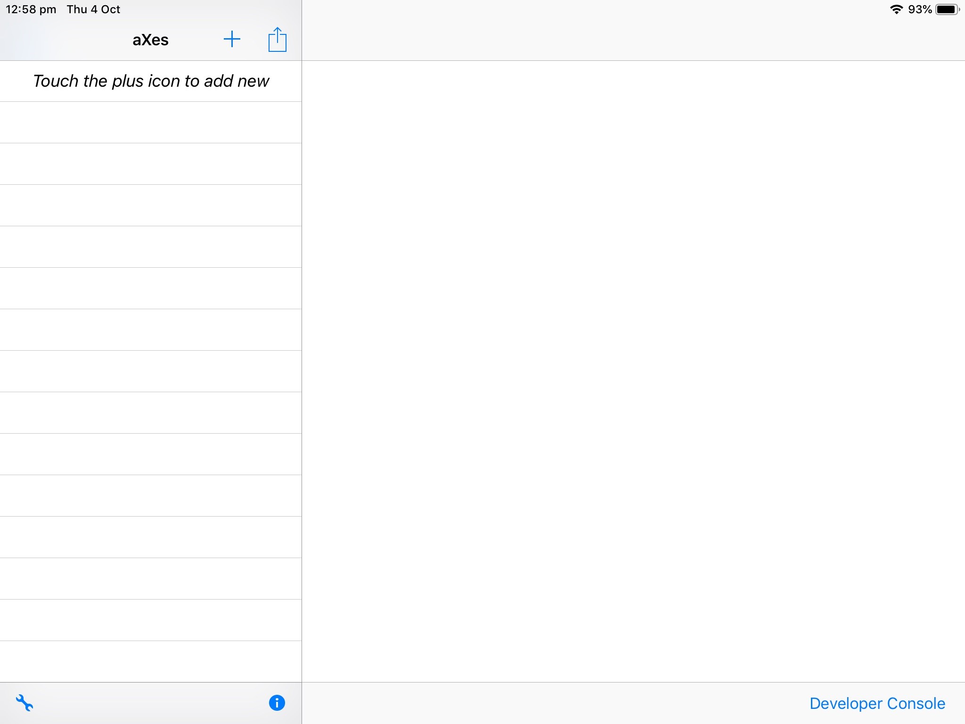Tap the bottom toolbar of the sidebar
Image resolution: width=965 pixels, height=724 pixels.
click(x=150, y=703)
